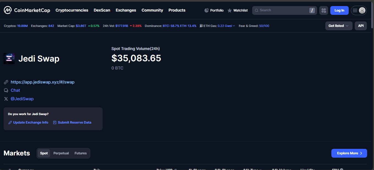Click the scan icon beside search
This screenshot has height=170, width=374.
[x=324, y=10]
